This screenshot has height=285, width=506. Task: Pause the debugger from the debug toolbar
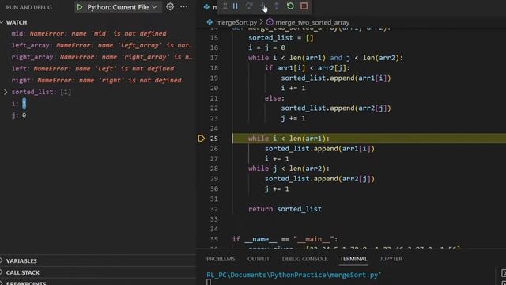(x=236, y=6)
